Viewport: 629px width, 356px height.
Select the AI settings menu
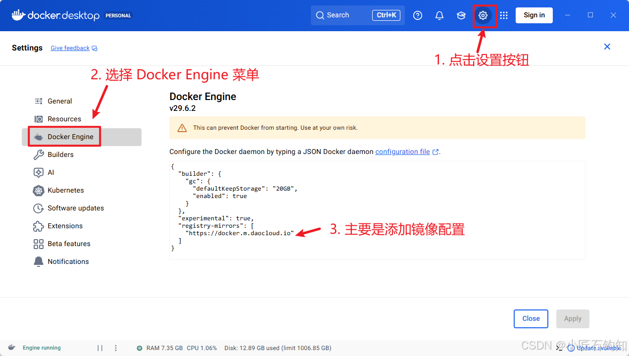[x=82, y=172]
